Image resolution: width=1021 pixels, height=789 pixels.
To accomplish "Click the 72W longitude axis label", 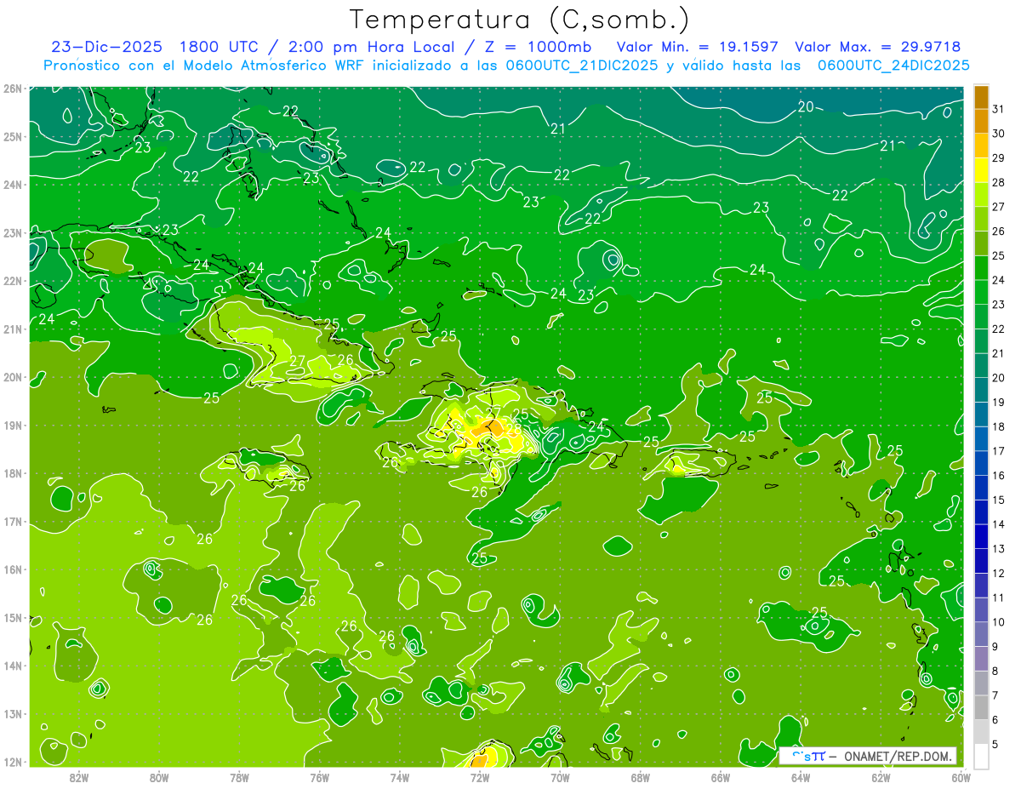I will pyautogui.click(x=480, y=776).
